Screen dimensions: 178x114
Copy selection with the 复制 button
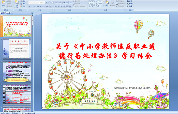coord(9,4)
